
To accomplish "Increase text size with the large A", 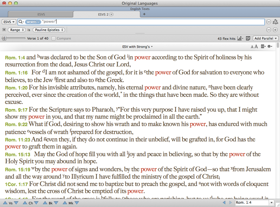I will (256, 47).
